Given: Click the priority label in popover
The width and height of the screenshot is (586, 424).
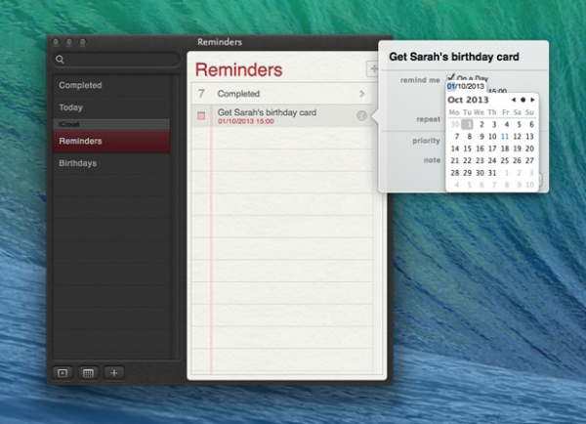Looking at the screenshot, I should click(x=426, y=141).
